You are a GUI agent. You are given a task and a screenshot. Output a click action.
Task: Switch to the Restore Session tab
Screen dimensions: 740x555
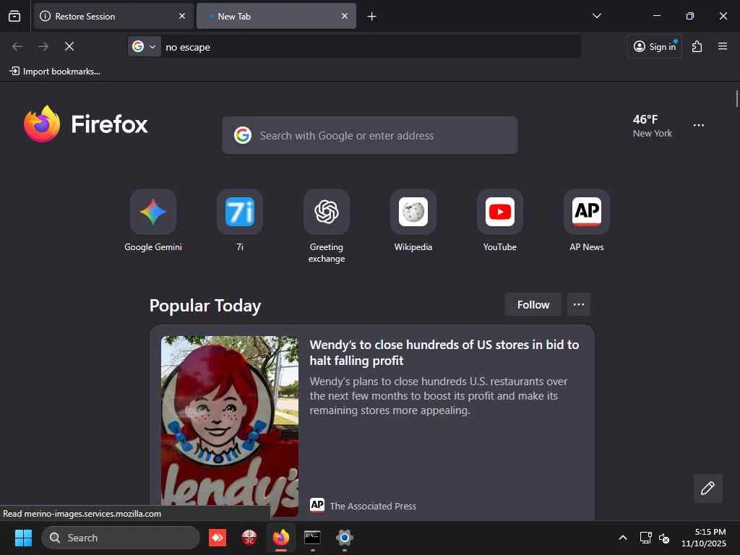[113, 16]
